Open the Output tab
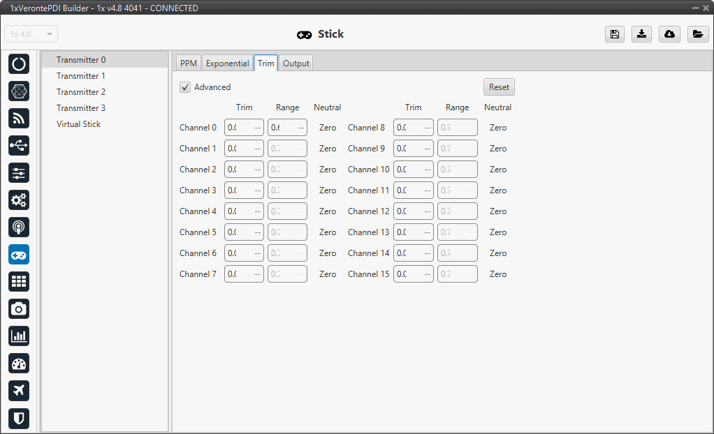 click(296, 63)
